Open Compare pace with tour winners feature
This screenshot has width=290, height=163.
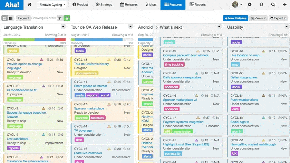click(186, 55)
